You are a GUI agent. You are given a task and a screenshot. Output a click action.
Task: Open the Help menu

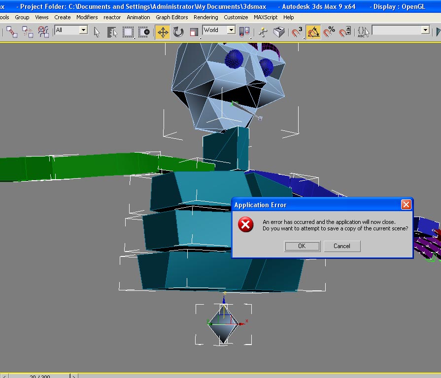[x=288, y=17]
